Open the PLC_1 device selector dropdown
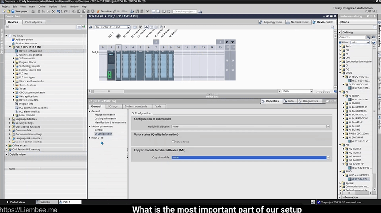Screen dimensions: 381x213 click(130, 28)
